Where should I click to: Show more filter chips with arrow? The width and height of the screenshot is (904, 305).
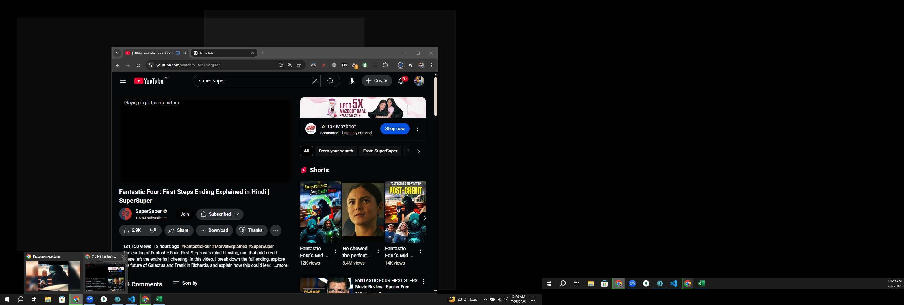[x=418, y=151]
